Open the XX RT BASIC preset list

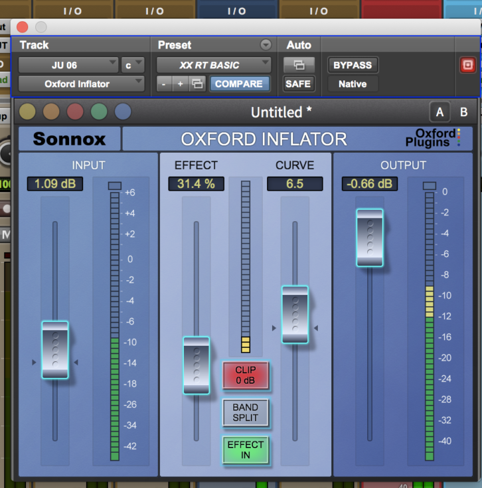(x=214, y=65)
